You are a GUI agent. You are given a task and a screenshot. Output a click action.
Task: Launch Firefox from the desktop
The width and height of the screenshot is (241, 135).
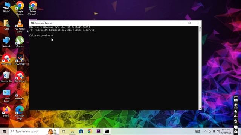6,111
